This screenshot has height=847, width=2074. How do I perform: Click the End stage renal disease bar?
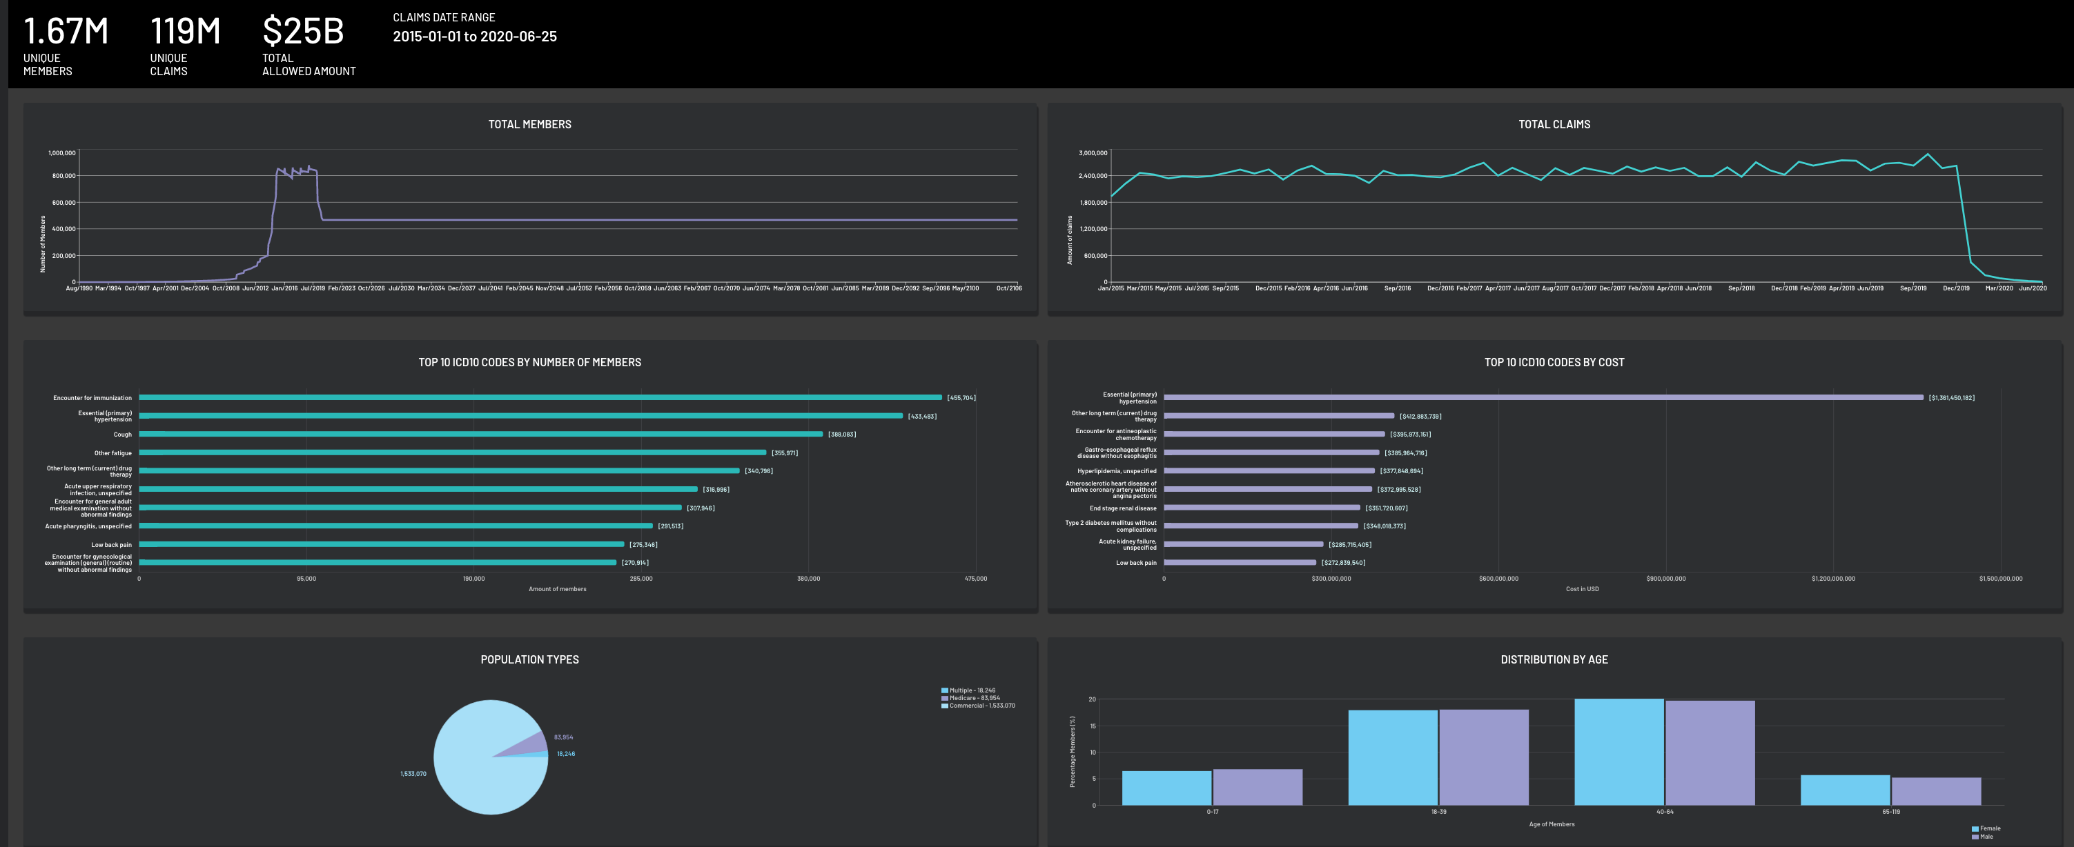[1262, 508]
